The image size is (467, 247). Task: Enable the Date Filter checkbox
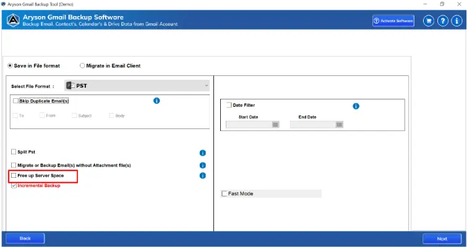(229, 105)
